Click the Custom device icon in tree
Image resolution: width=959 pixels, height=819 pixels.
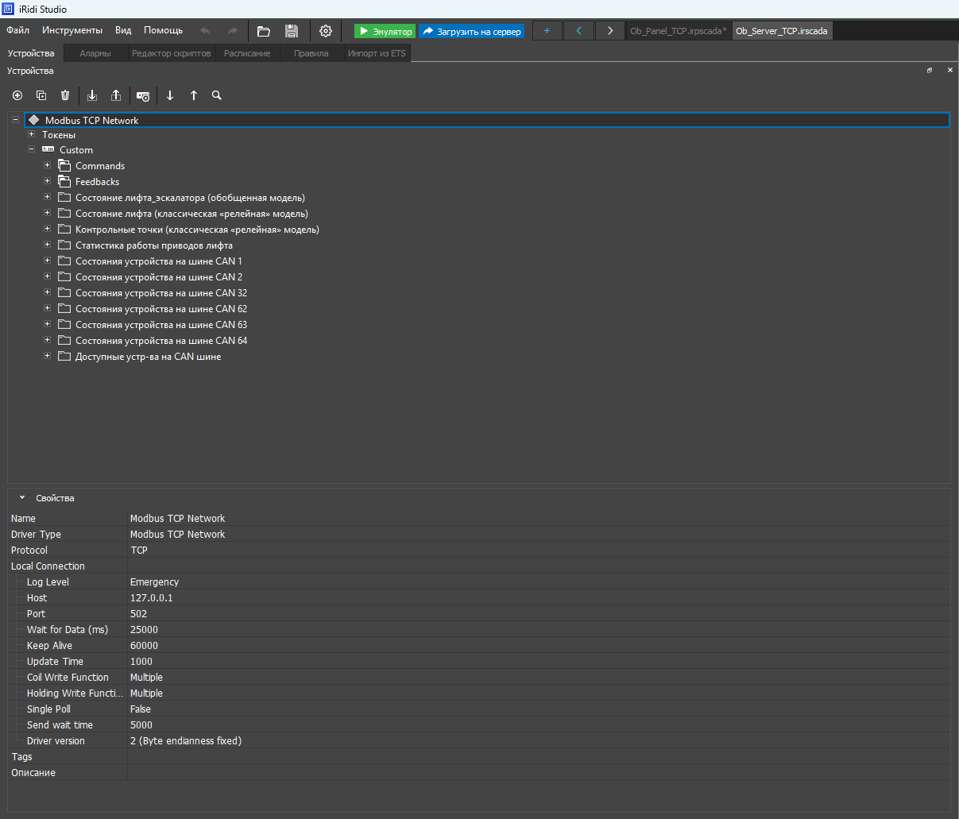point(48,149)
